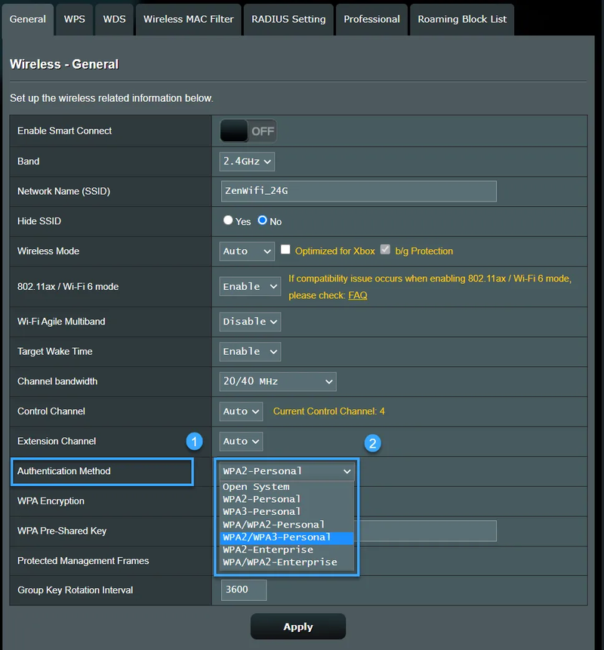Select No for Hide SSID
This screenshot has height=650, width=604.
[x=262, y=221]
